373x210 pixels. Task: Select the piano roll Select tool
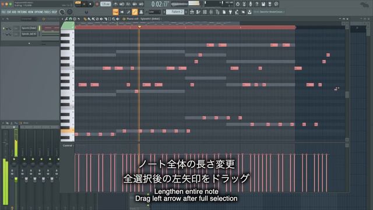tap(110, 19)
